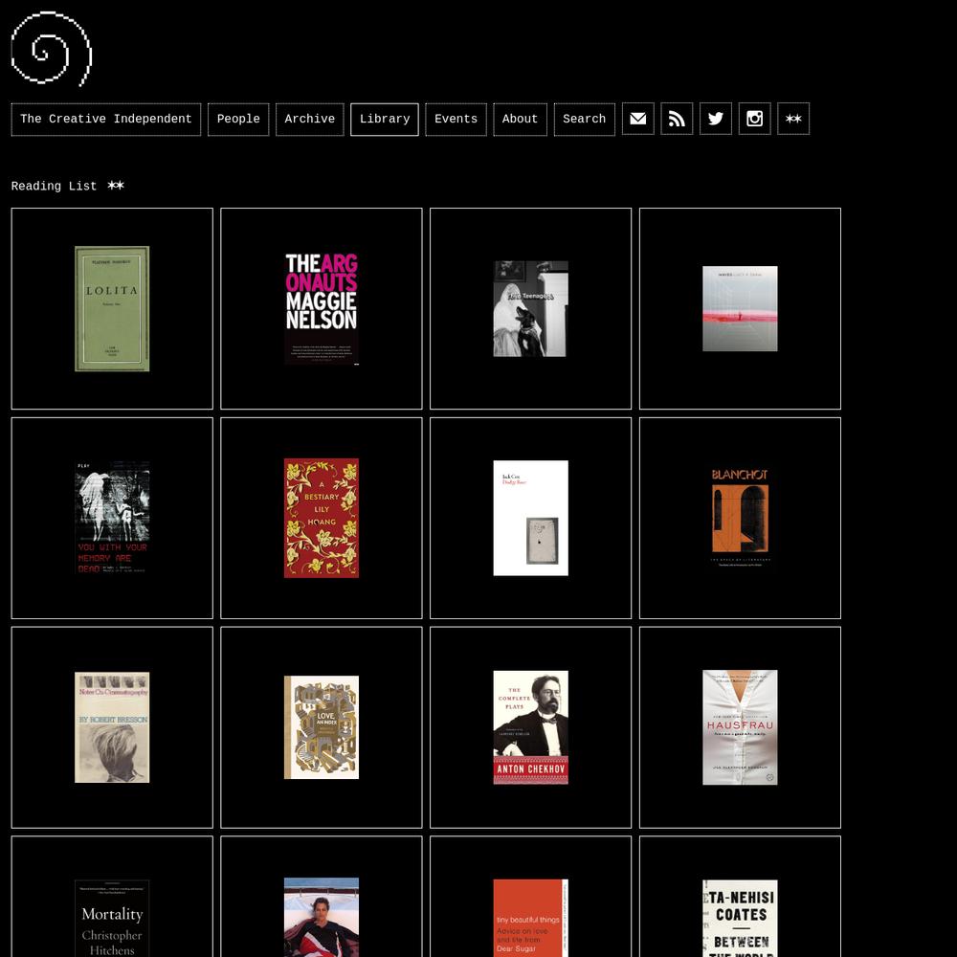Open the Instagram camera icon

(x=754, y=119)
